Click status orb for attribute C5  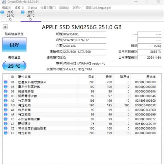pos(6,128)
